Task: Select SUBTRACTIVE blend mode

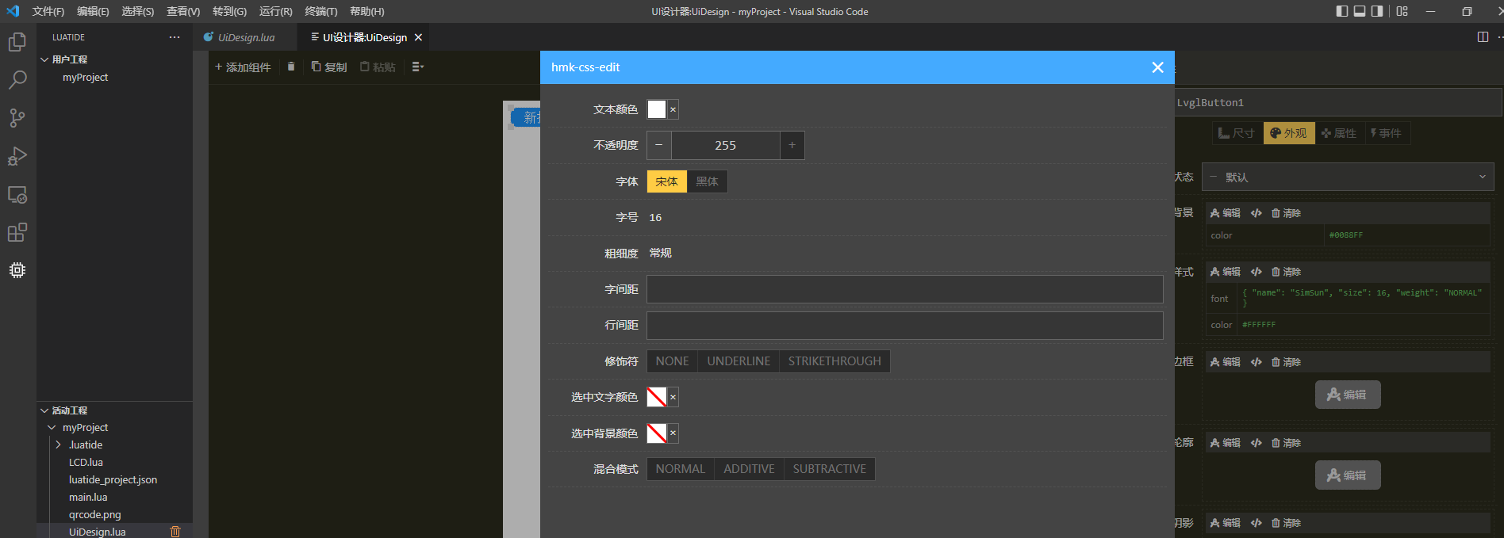Action: pos(830,469)
